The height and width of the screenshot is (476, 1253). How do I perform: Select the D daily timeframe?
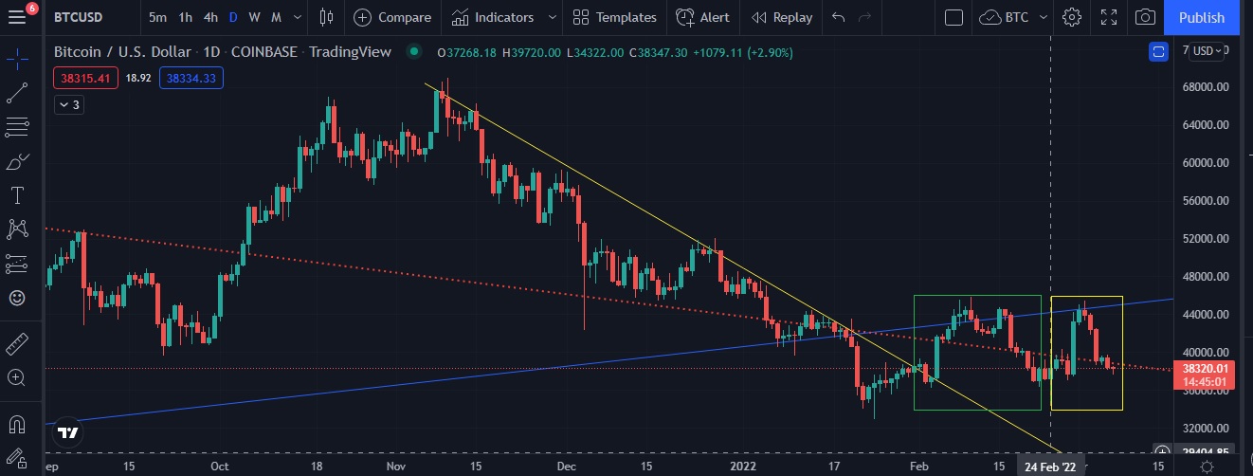(233, 17)
